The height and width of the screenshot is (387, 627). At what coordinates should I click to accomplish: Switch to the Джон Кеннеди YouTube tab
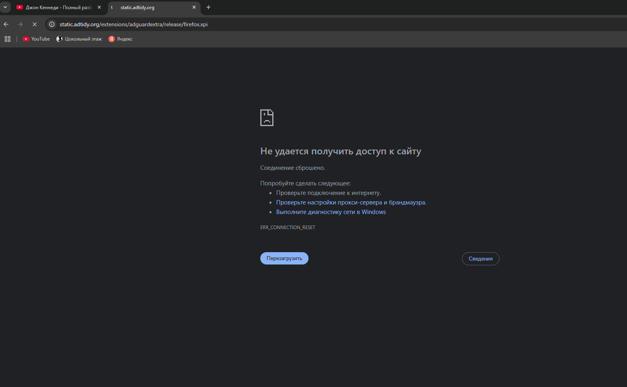(x=56, y=8)
